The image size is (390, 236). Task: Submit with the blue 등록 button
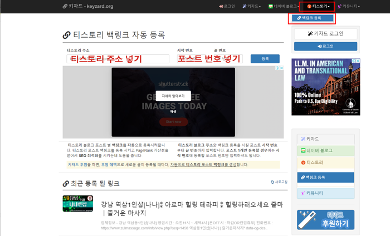[x=265, y=59]
